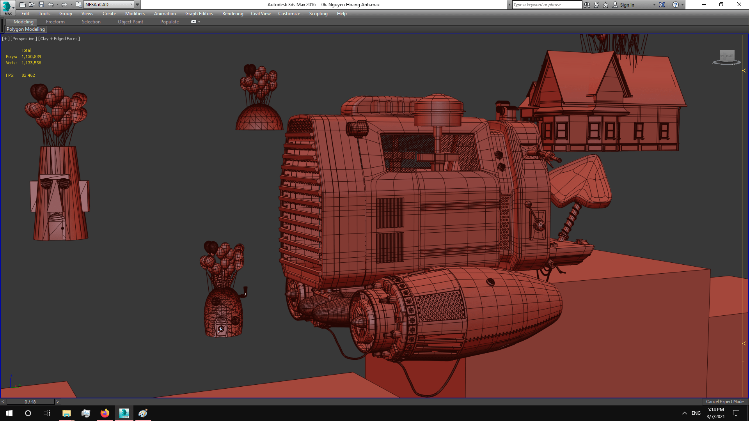Viewport: 749px width, 421px height.
Task: Click the binoculars search icon
Action: coord(587,5)
